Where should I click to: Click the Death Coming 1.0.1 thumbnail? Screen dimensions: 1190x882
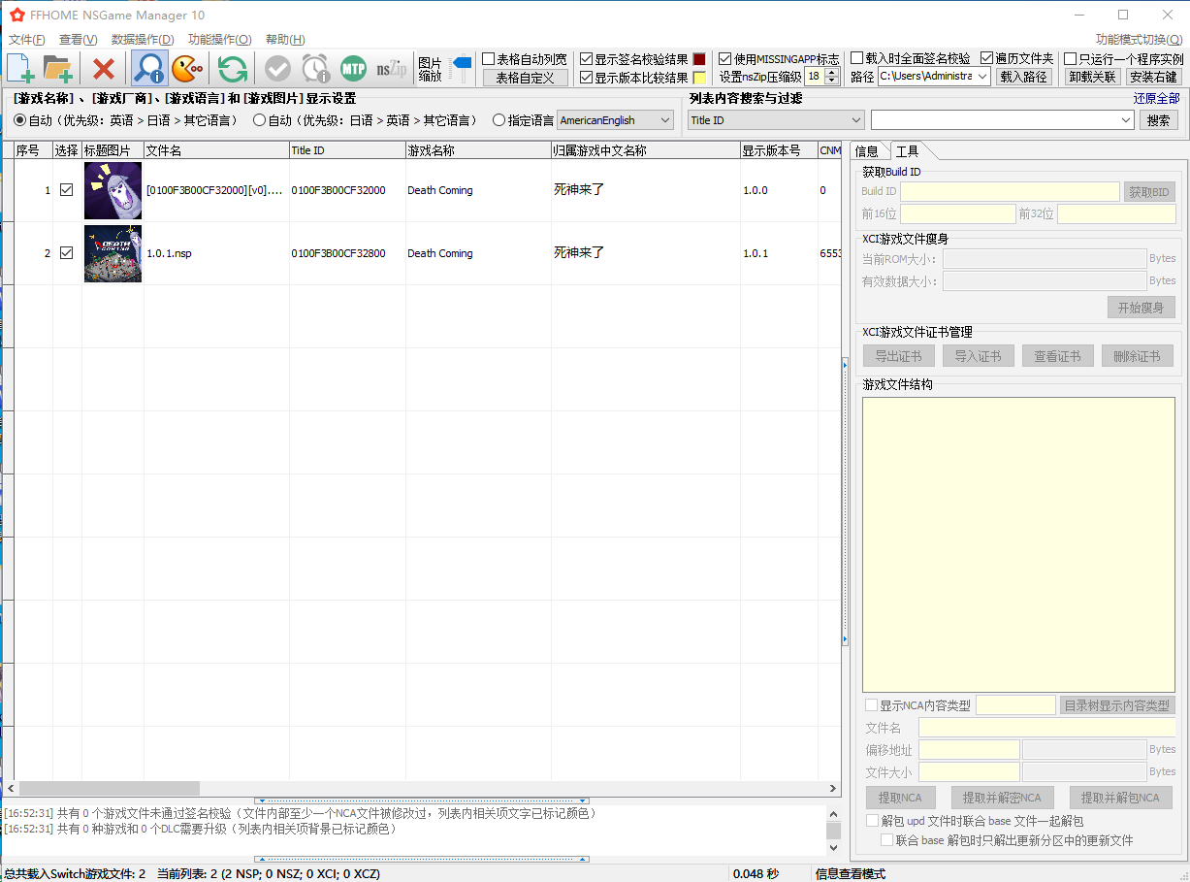[113, 253]
